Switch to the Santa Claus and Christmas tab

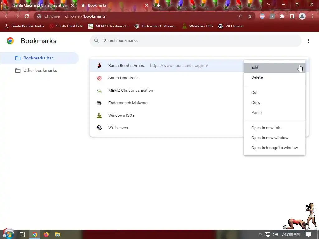tap(38, 5)
